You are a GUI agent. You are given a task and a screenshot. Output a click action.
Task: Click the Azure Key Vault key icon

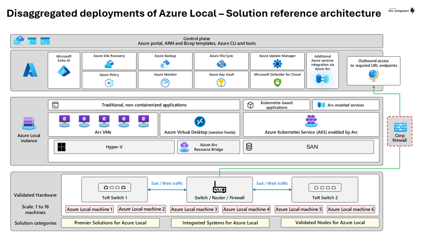[x=221, y=83]
